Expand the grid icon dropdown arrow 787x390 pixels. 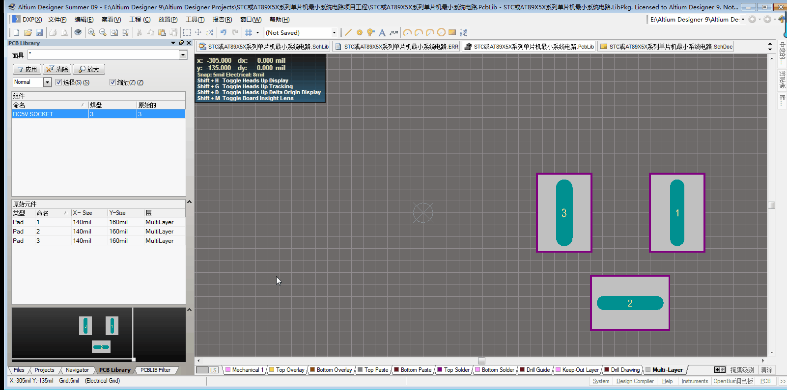click(x=257, y=32)
